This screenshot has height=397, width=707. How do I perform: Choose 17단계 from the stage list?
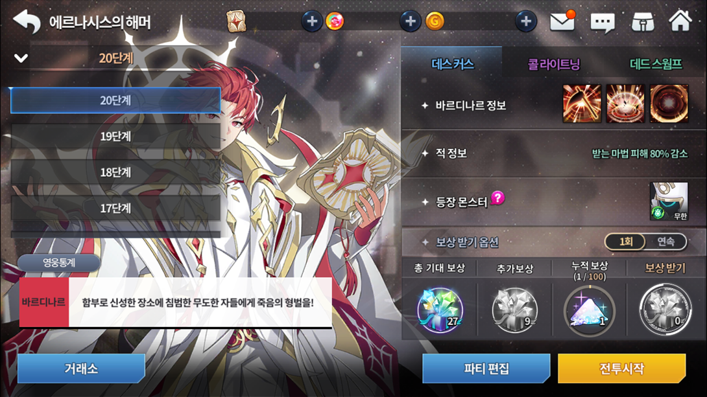point(115,208)
